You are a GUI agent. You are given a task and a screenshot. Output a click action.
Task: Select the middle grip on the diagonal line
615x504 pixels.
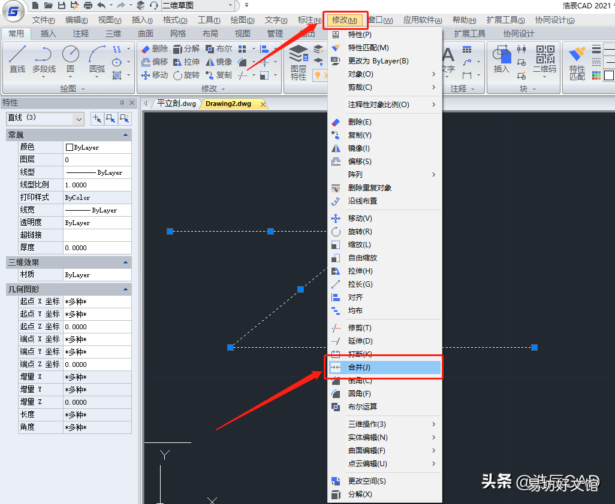[x=300, y=289]
